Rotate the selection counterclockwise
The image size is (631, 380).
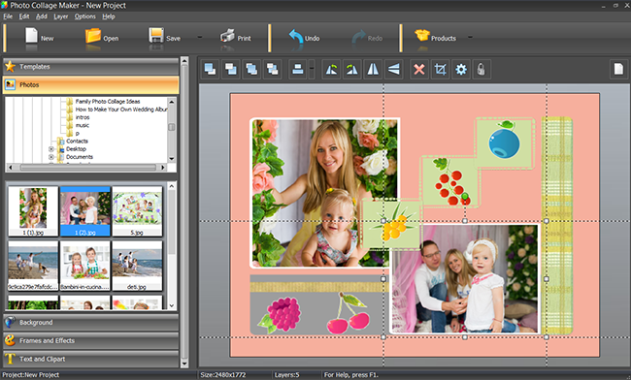(331, 70)
